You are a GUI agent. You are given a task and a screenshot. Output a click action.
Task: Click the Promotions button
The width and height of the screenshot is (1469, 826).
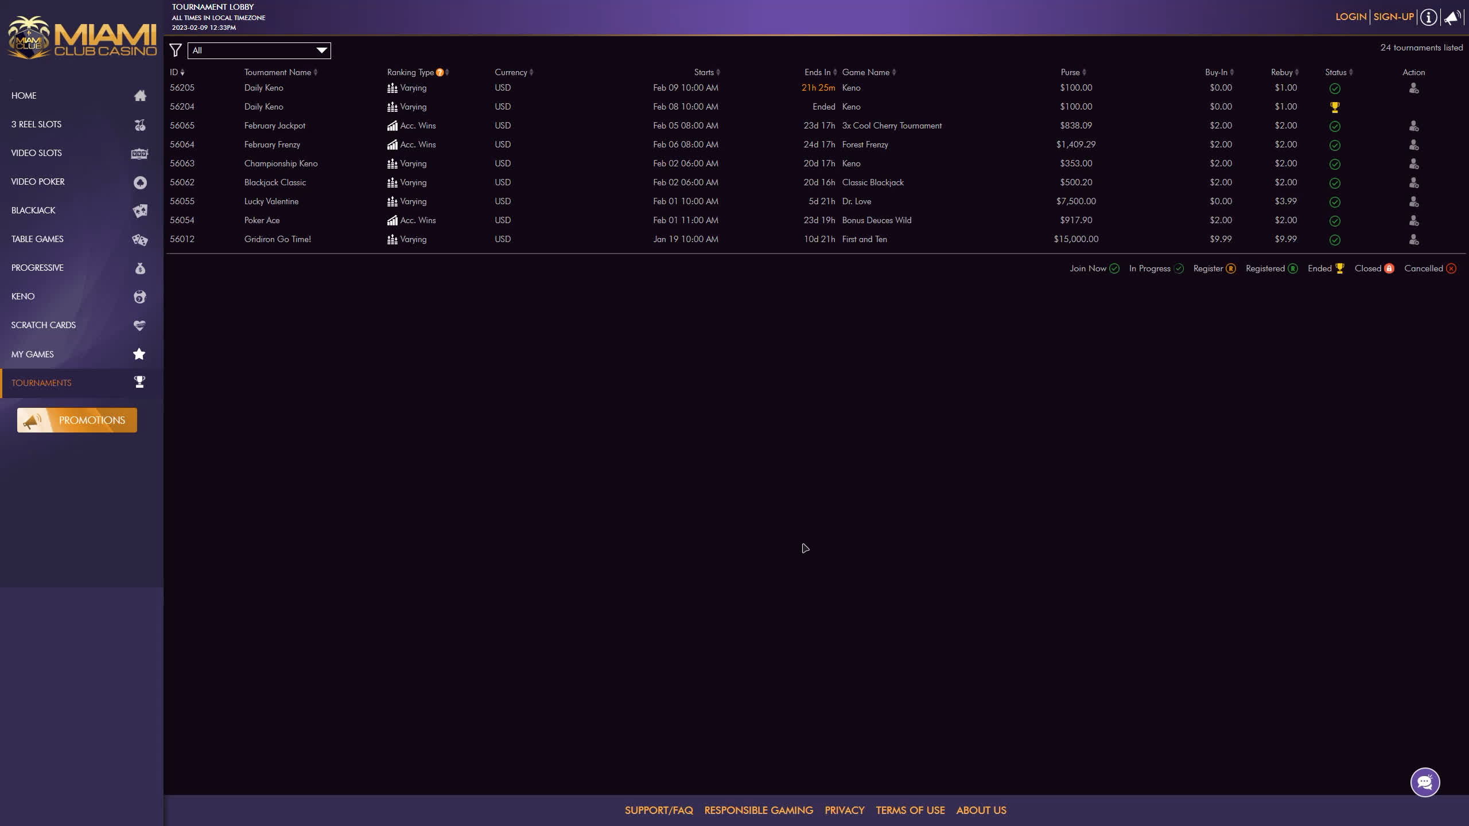(x=77, y=420)
